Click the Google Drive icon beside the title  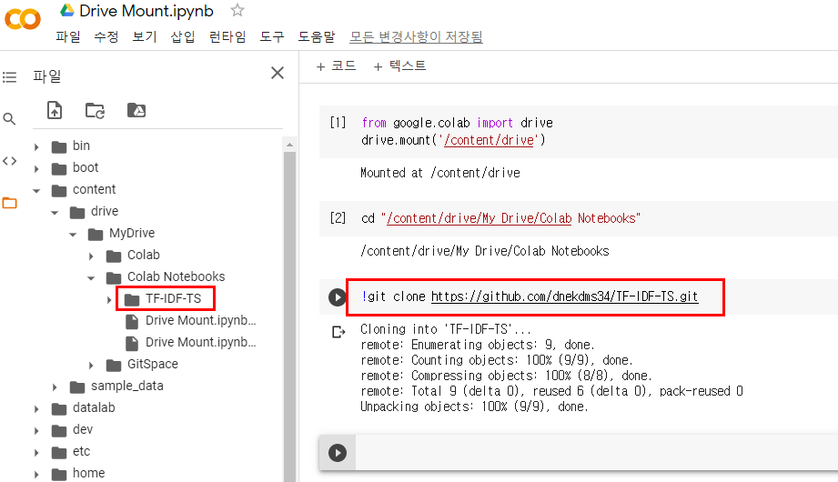click(x=67, y=10)
